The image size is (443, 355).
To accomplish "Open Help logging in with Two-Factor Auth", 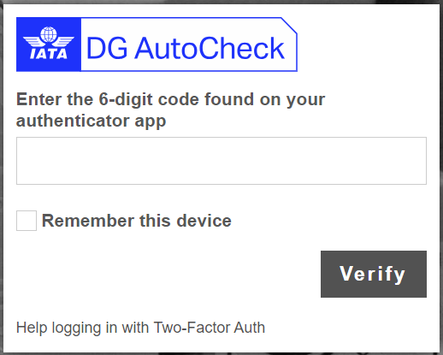I will (x=140, y=328).
